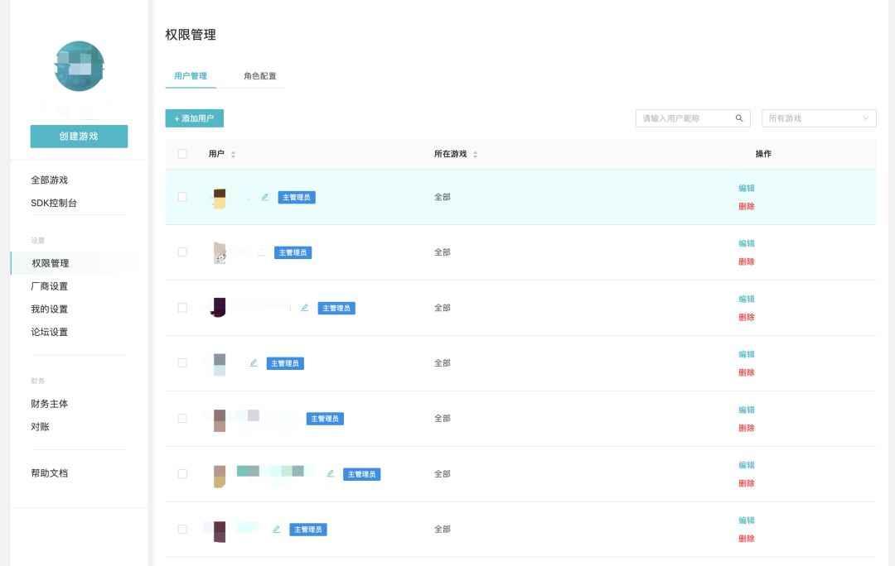
Task: Check the checkbox for the second user row
Action: [x=182, y=252]
